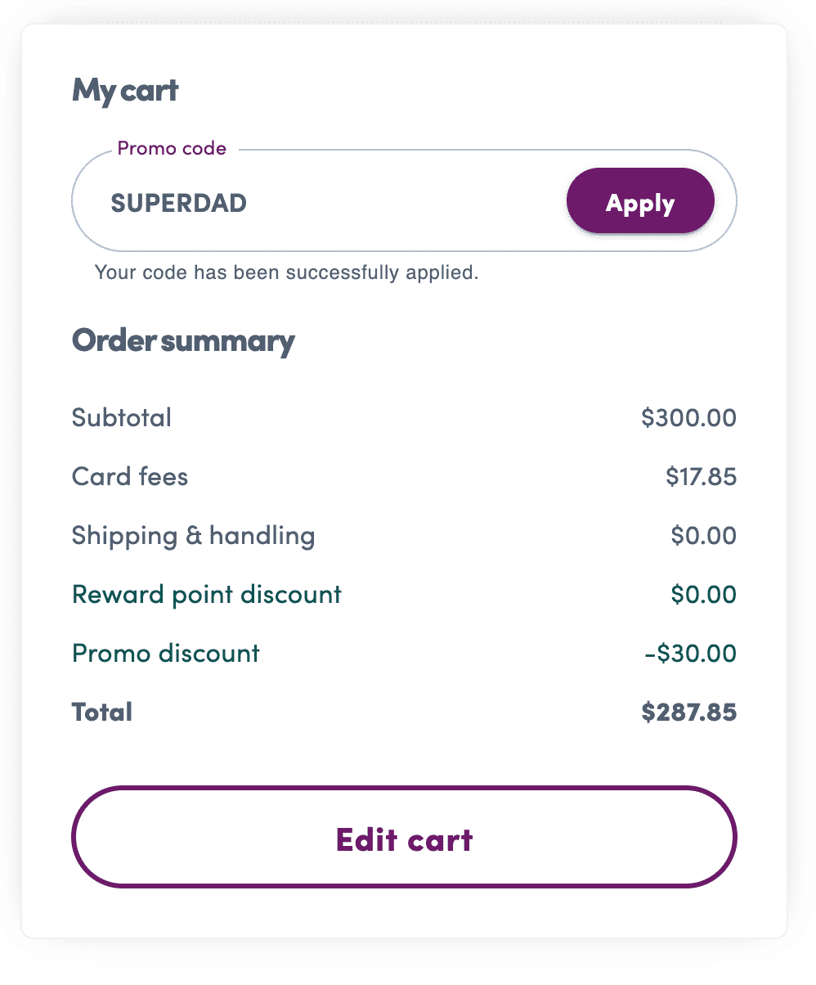Click the $287.85 total amount
Viewport: 816px width, 985px height.
pyautogui.click(x=689, y=712)
